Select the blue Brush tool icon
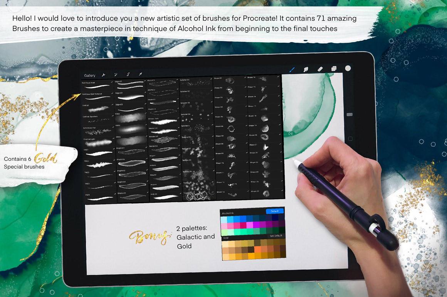Screen dimensions: 447x297 pyautogui.click(x=292, y=70)
